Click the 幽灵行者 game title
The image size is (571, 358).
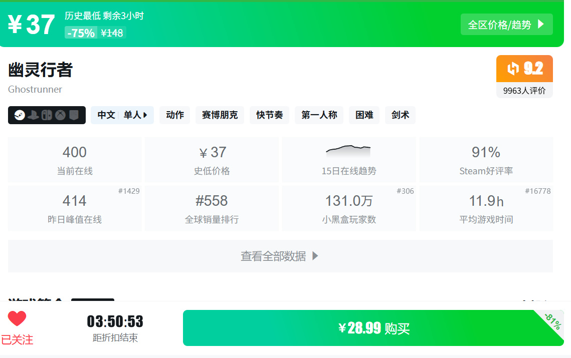tap(41, 70)
